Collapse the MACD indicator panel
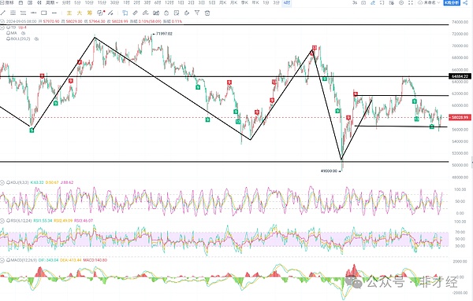The width and height of the screenshot is (473, 301). (2, 260)
